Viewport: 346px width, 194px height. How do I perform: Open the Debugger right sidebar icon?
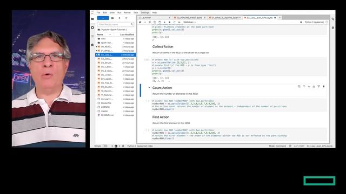point(333,27)
